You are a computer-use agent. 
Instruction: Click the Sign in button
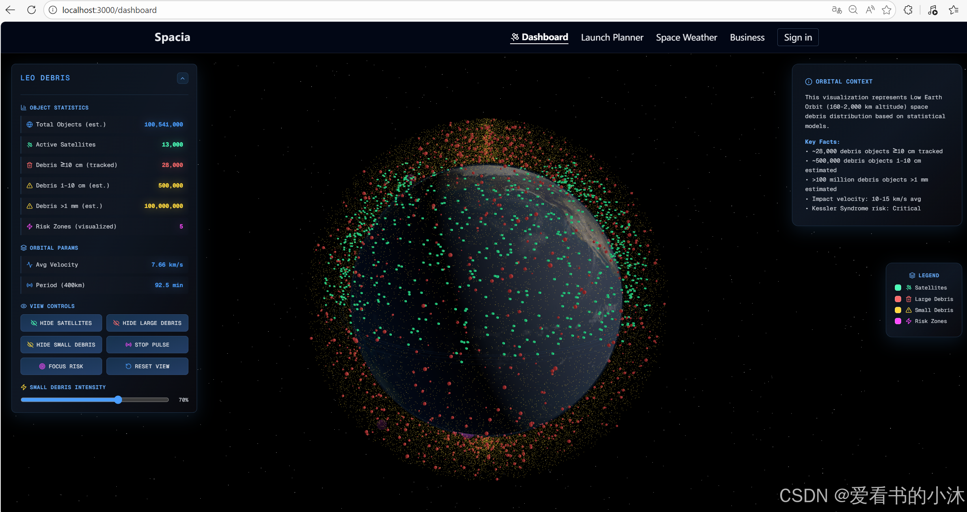point(797,37)
